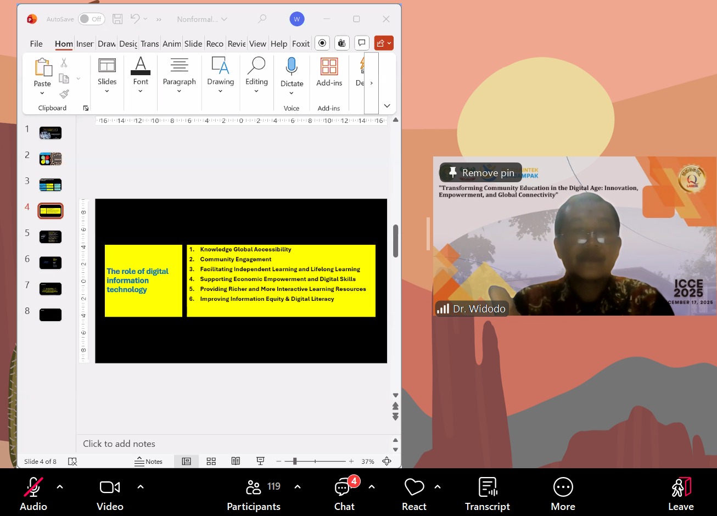The height and width of the screenshot is (516, 717).
Task: Start Slide Show from status bar icon
Action: pos(260,462)
